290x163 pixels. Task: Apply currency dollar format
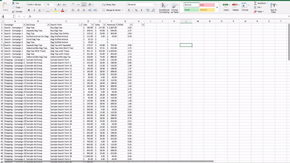(x=129, y=10)
